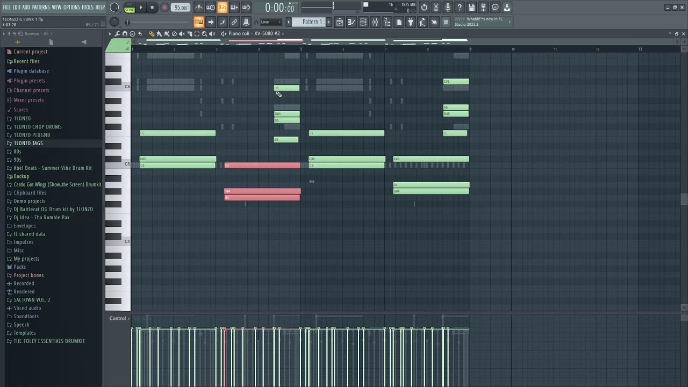The image size is (688, 387).
Task: Open the 1LONZO CHOP DRUMS folder
Action: point(38,127)
